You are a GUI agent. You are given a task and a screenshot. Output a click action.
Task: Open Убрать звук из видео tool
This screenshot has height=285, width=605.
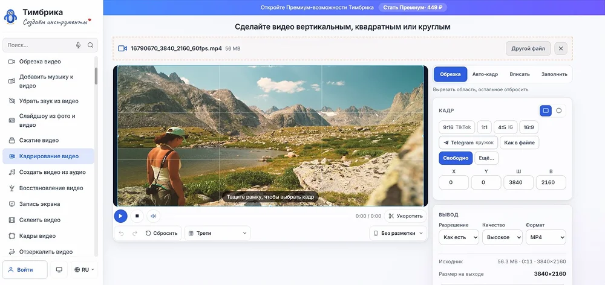tap(48, 101)
